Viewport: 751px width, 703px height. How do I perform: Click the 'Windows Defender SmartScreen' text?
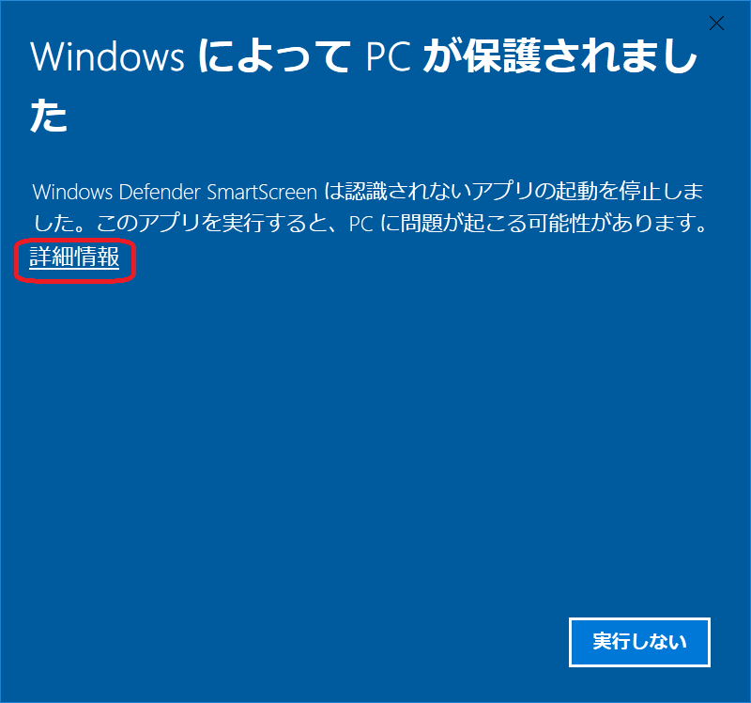point(175,192)
